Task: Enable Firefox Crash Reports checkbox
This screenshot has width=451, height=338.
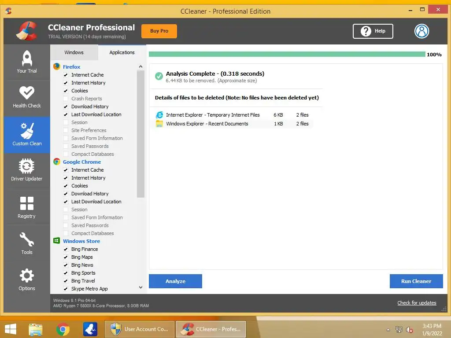Action: [66, 99]
